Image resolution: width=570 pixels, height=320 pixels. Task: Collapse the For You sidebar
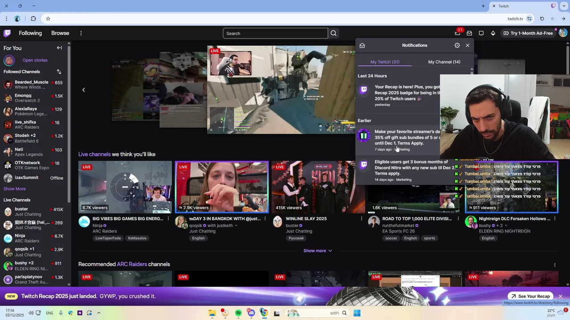59,48
